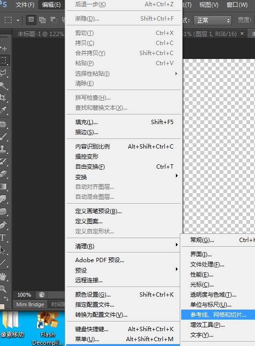The width and height of the screenshot is (255, 346).
Task: Open the Flash Decompiler desktop shortcut
Action: point(47,328)
